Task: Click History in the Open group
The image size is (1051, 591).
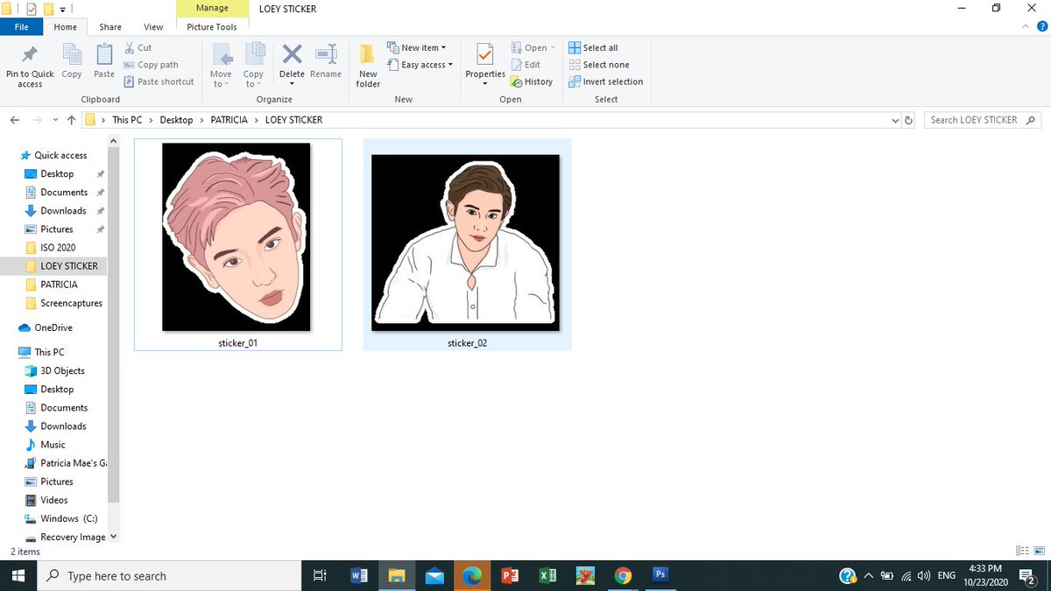Action: [532, 81]
